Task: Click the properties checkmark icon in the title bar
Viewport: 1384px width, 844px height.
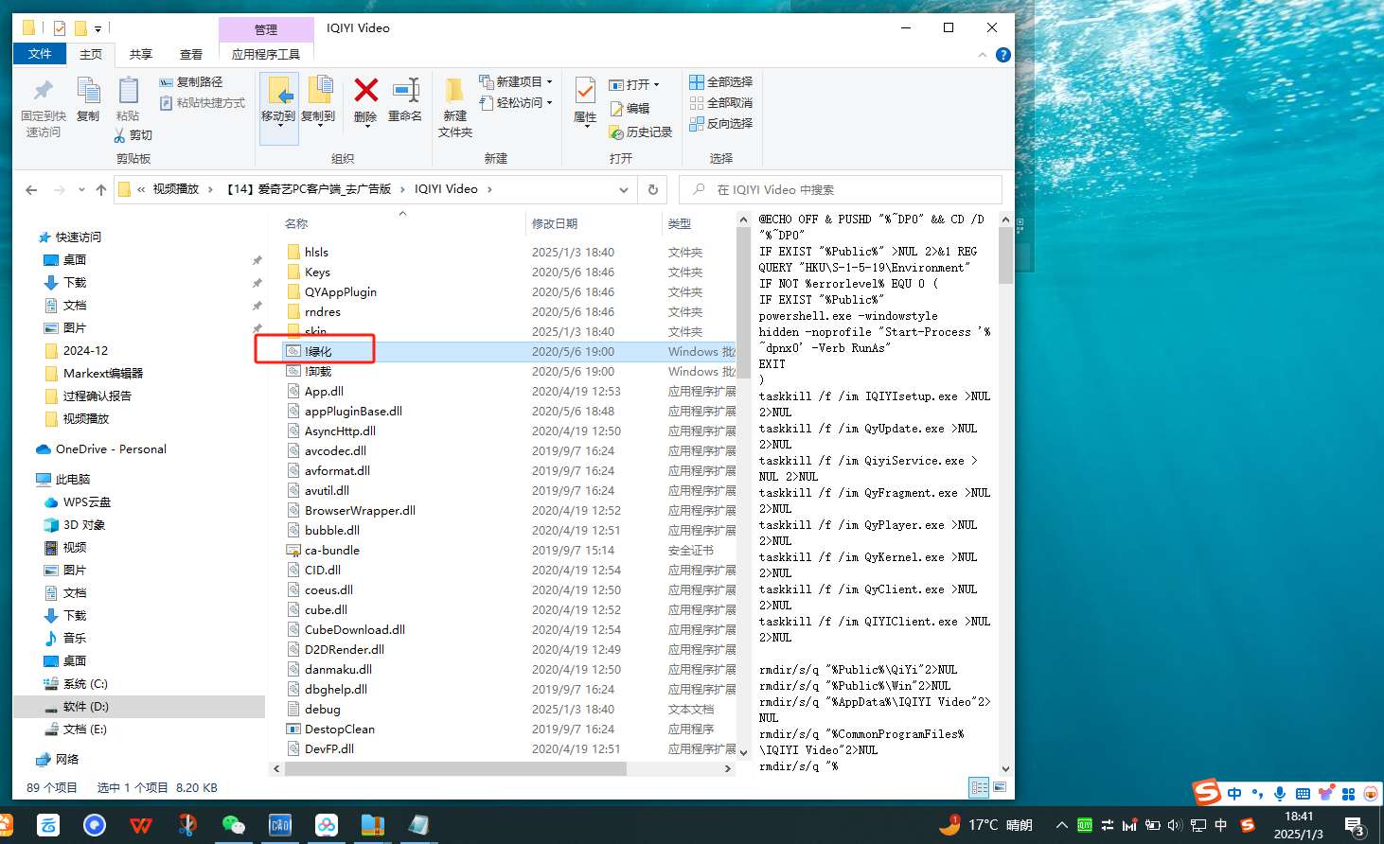Action: tap(60, 28)
